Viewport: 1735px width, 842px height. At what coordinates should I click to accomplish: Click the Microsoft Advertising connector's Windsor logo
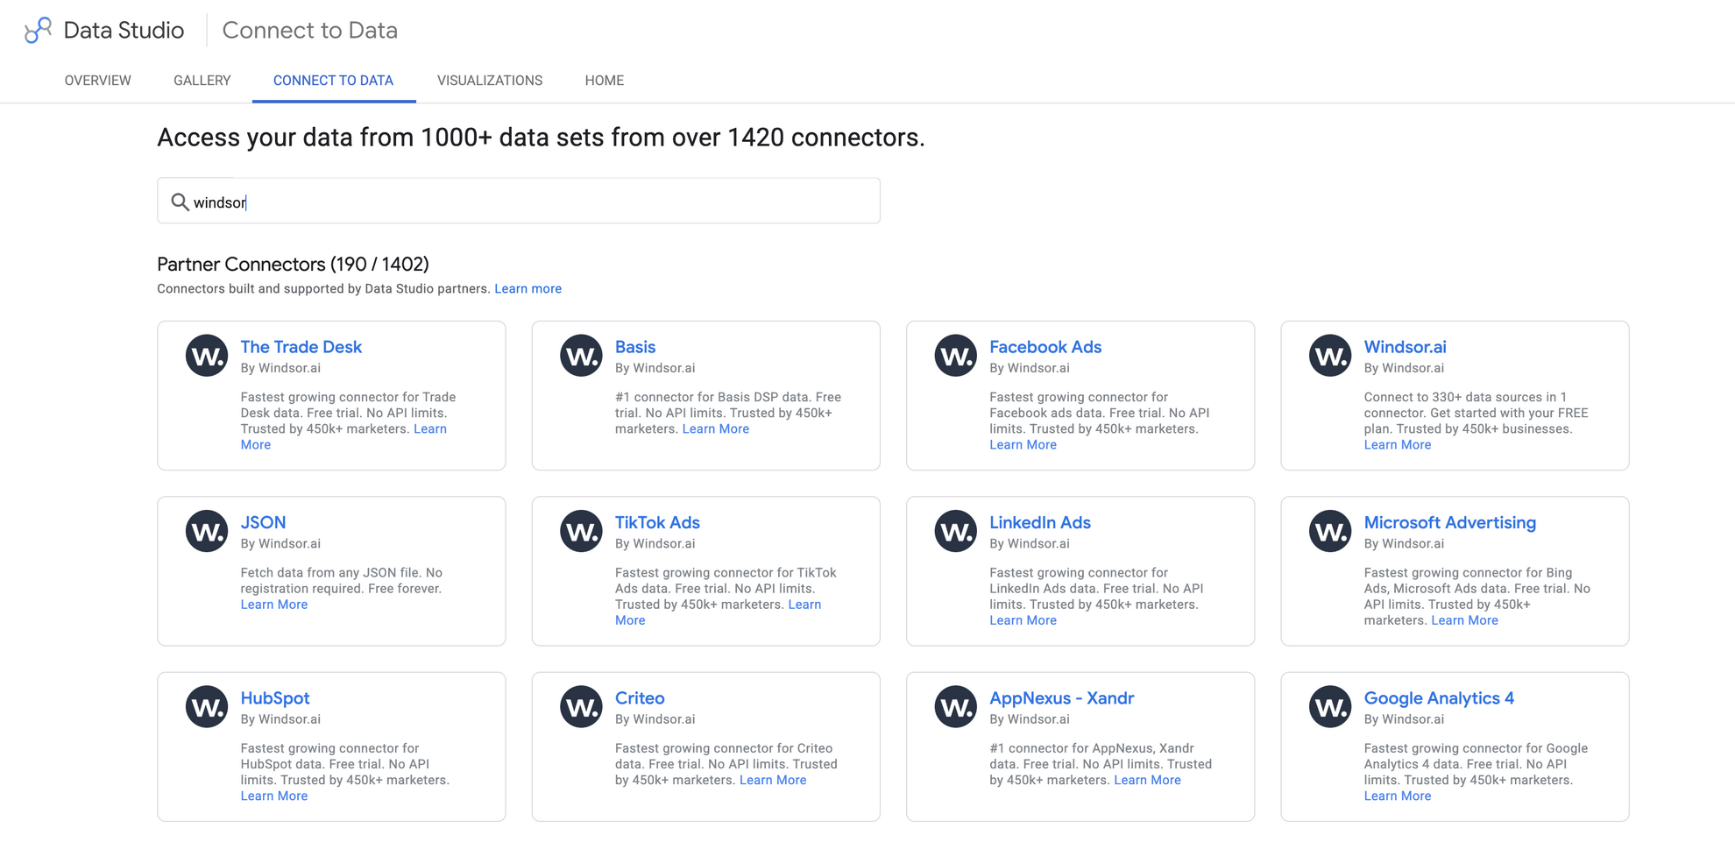tap(1330, 531)
